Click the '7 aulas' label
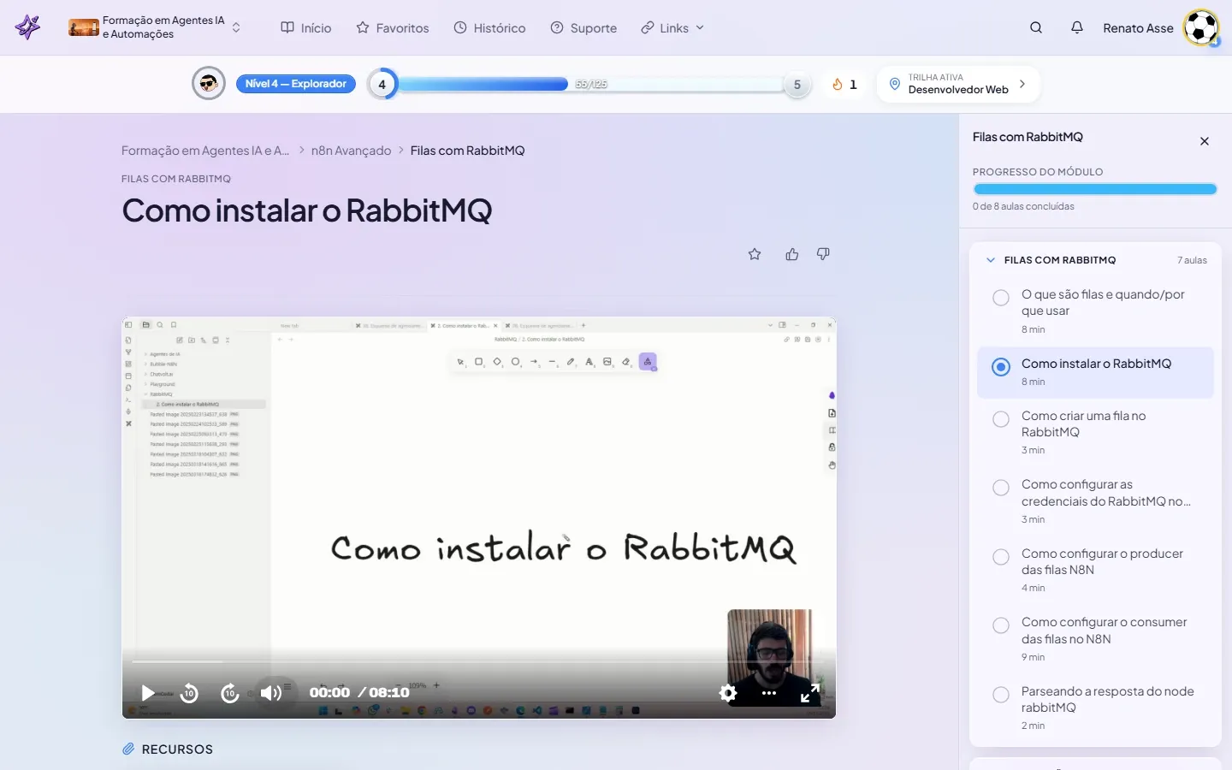Image resolution: width=1232 pixels, height=770 pixels. pyautogui.click(x=1192, y=260)
